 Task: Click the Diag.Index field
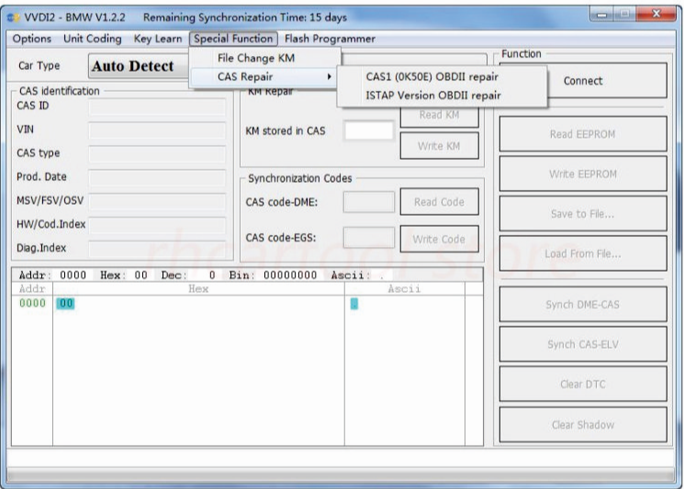[158, 249]
